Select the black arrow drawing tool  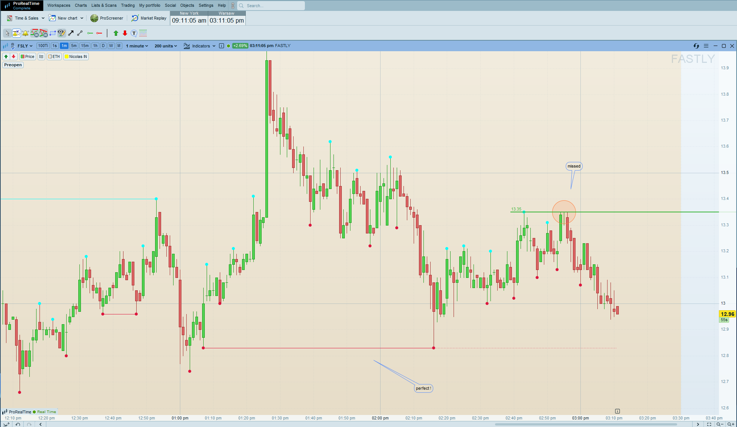point(71,34)
